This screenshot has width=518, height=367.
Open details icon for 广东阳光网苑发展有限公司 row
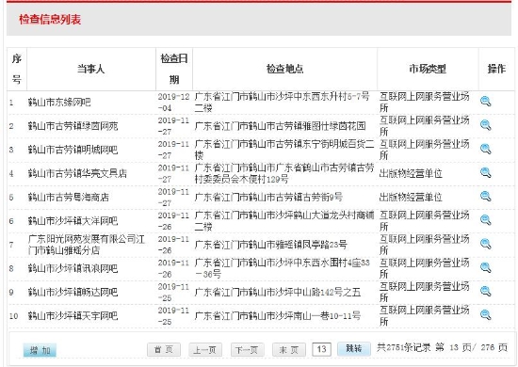486,244
